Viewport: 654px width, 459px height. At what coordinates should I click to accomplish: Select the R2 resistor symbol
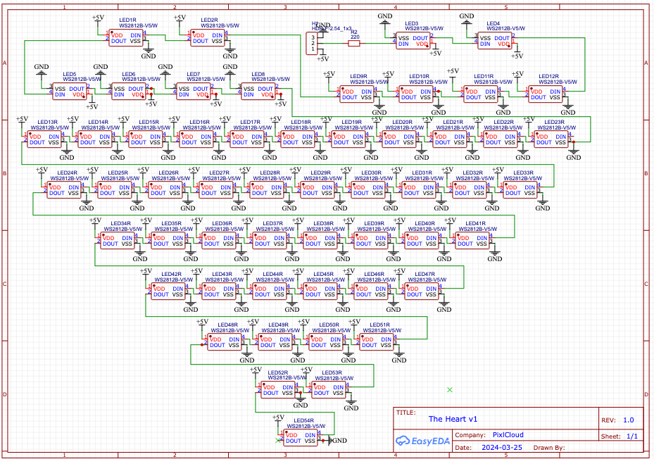coord(353,43)
